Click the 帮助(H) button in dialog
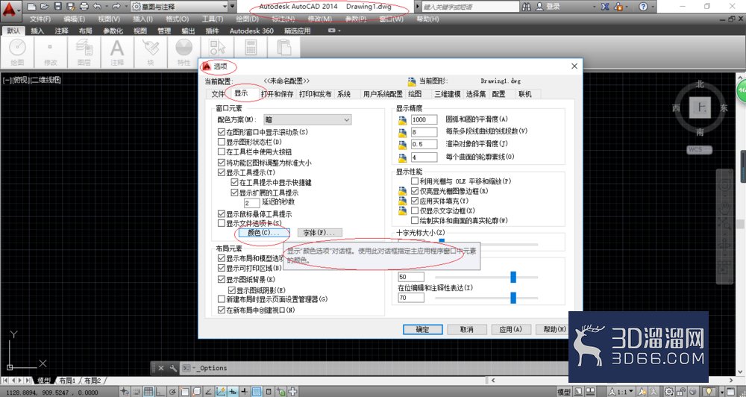This screenshot has width=746, height=397. click(x=554, y=329)
